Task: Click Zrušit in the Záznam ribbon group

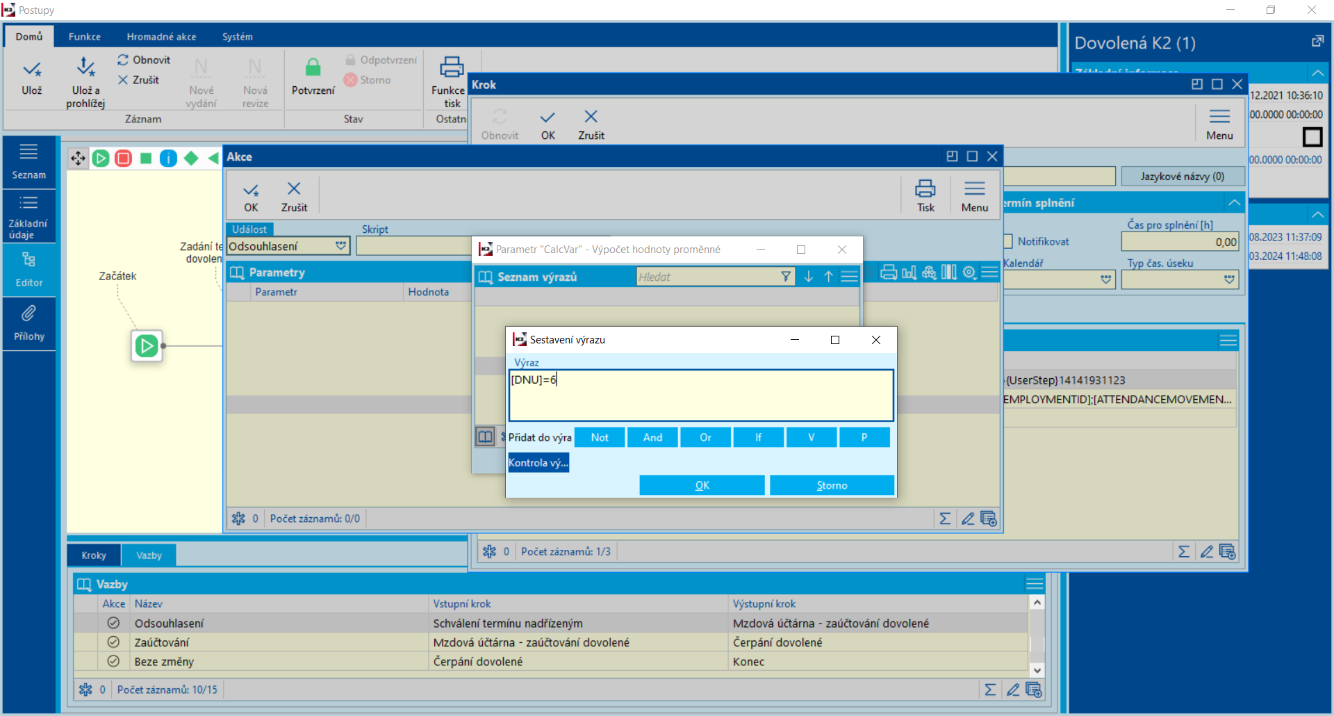Action: [138, 80]
